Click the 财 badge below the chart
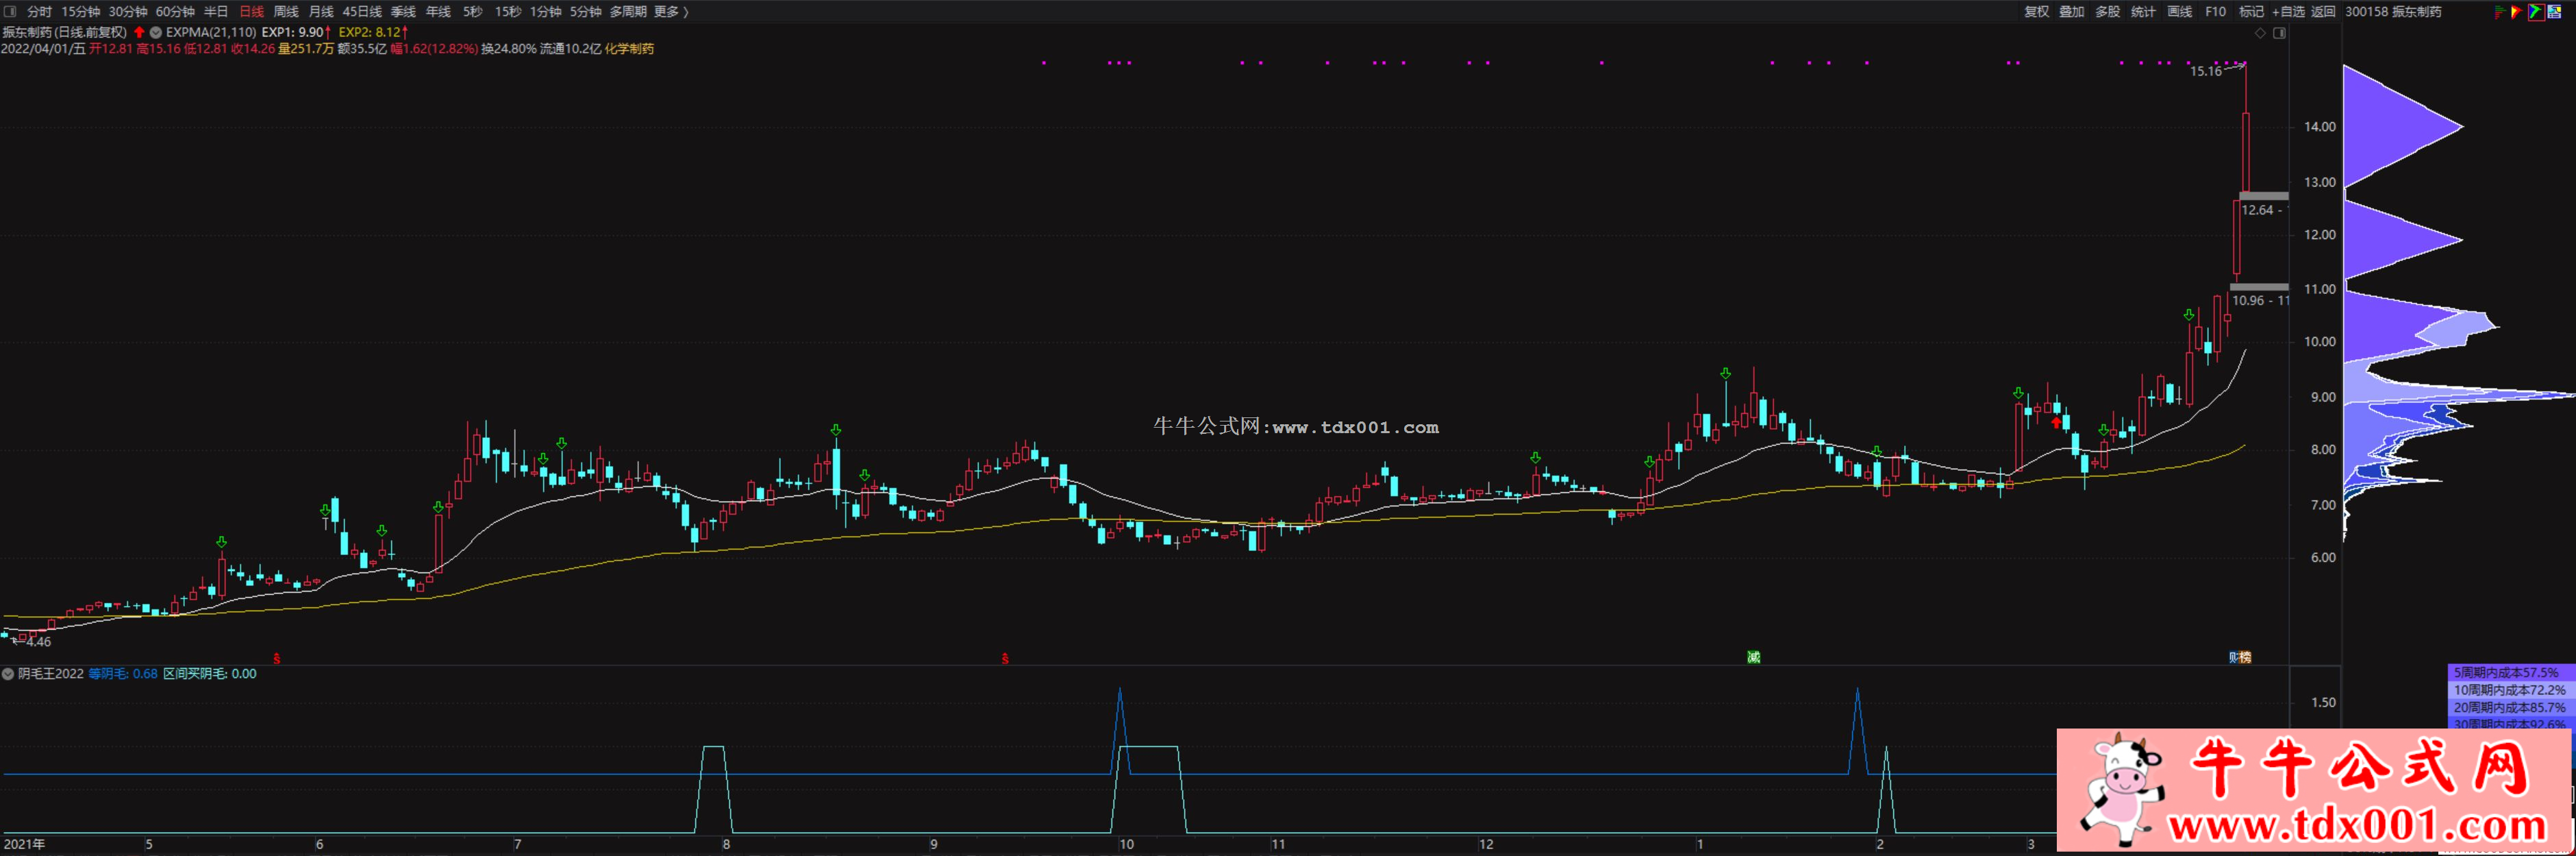This screenshot has height=856, width=2576. tap(2233, 657)
